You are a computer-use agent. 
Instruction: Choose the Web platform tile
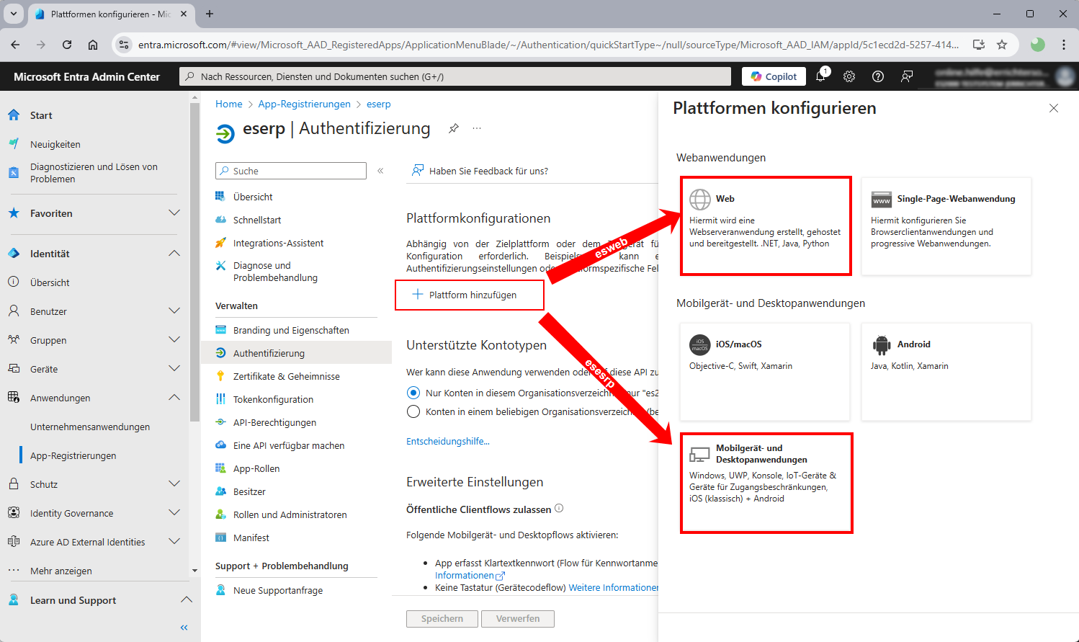tap(766, 226)
